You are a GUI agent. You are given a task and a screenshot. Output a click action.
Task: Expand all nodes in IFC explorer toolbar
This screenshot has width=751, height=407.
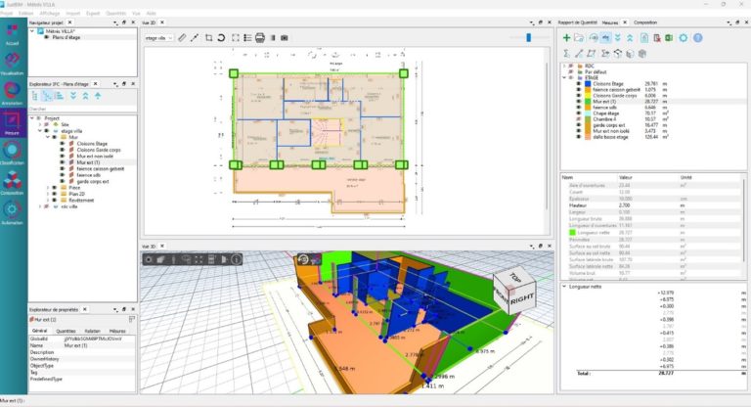click(x=73, y=96)
